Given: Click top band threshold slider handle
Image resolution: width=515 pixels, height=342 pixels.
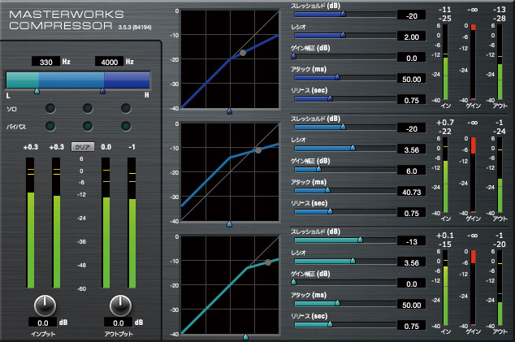Looking at the screenshot, I should 344,14.
